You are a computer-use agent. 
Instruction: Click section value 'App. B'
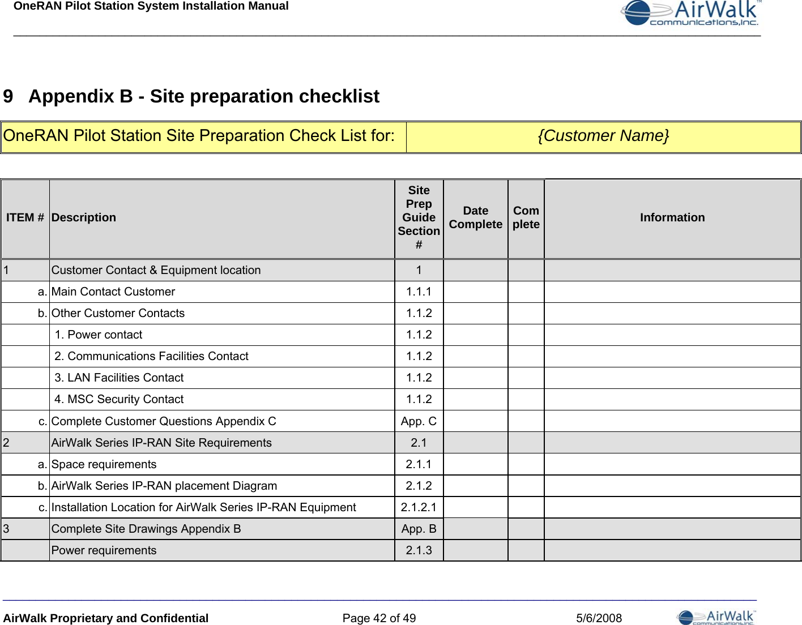click(x=419, y=529)
